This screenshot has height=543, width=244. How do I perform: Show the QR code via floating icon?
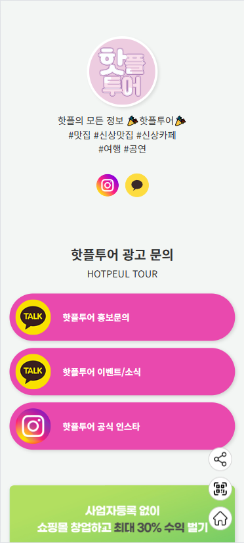(x=220, y=489)
